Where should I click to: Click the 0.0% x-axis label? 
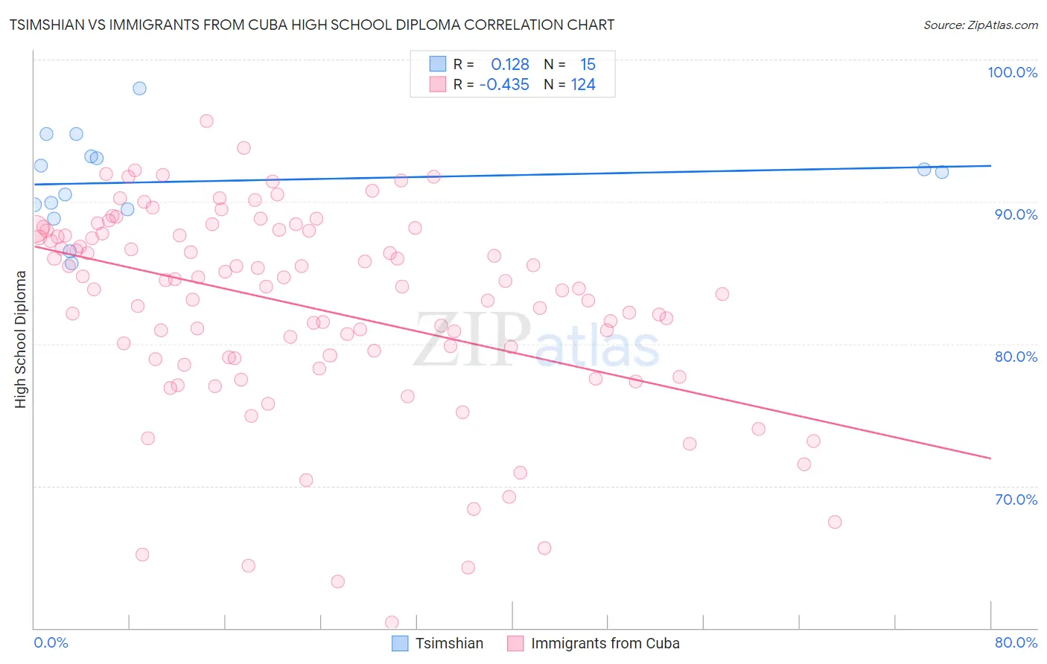tap(51, 642)
